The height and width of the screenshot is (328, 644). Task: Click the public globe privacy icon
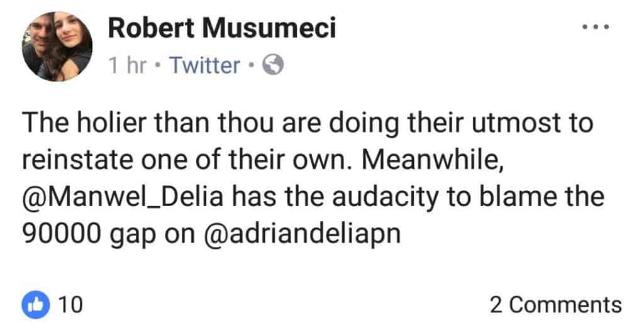click(272, 65)
